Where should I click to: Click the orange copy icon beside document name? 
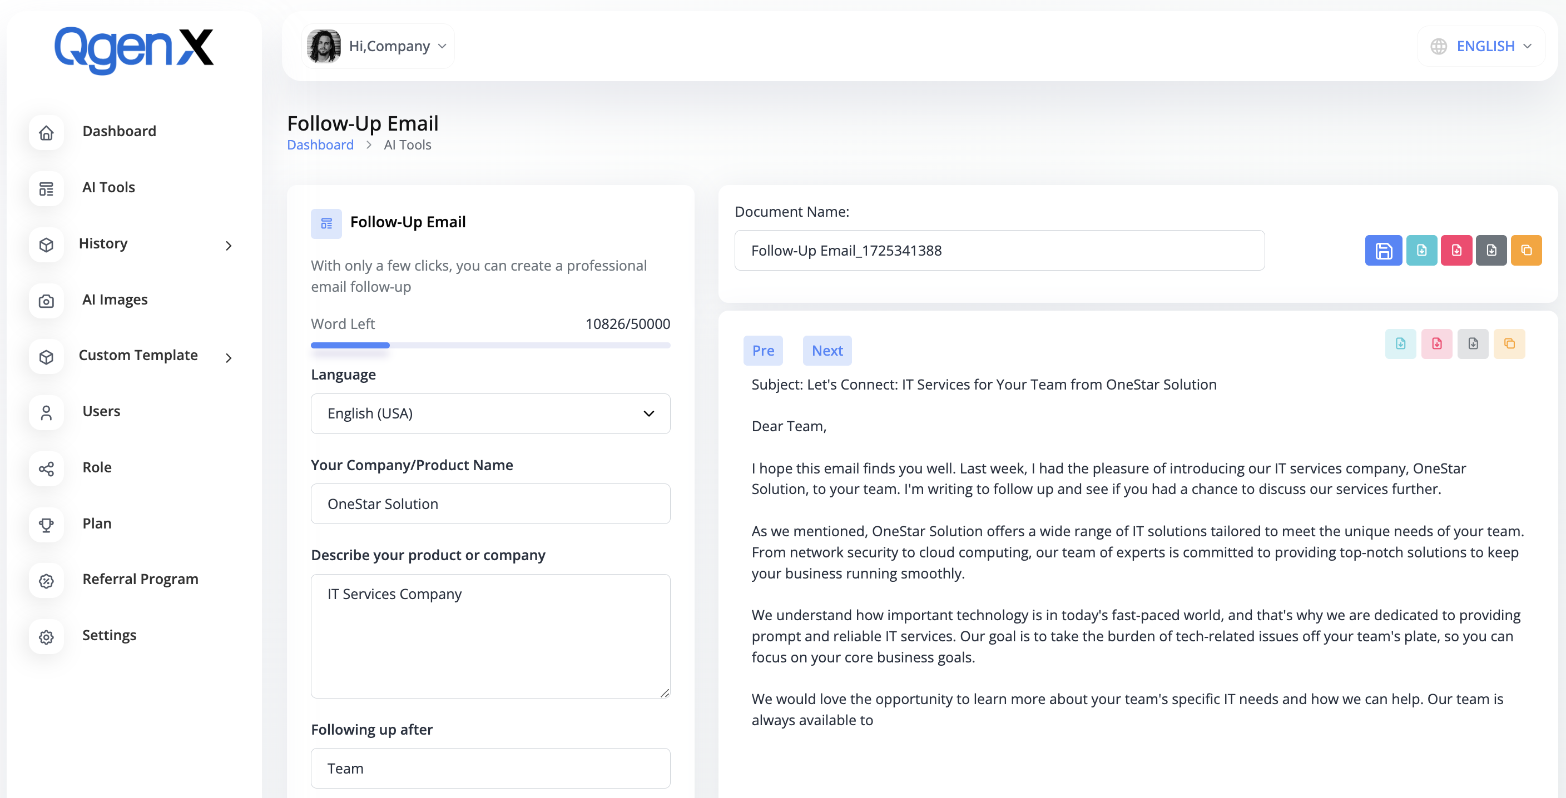[1527, 250]
